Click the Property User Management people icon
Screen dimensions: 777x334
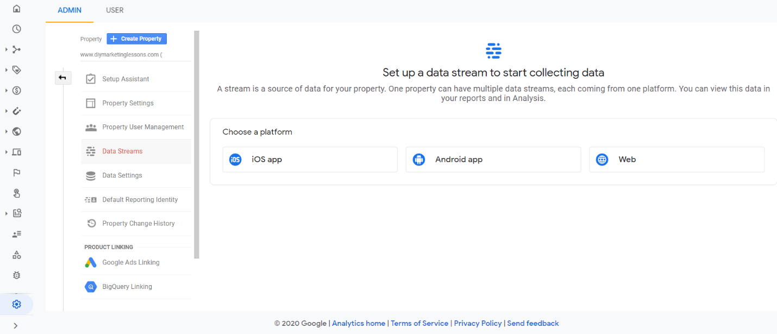tap(91, 127)
